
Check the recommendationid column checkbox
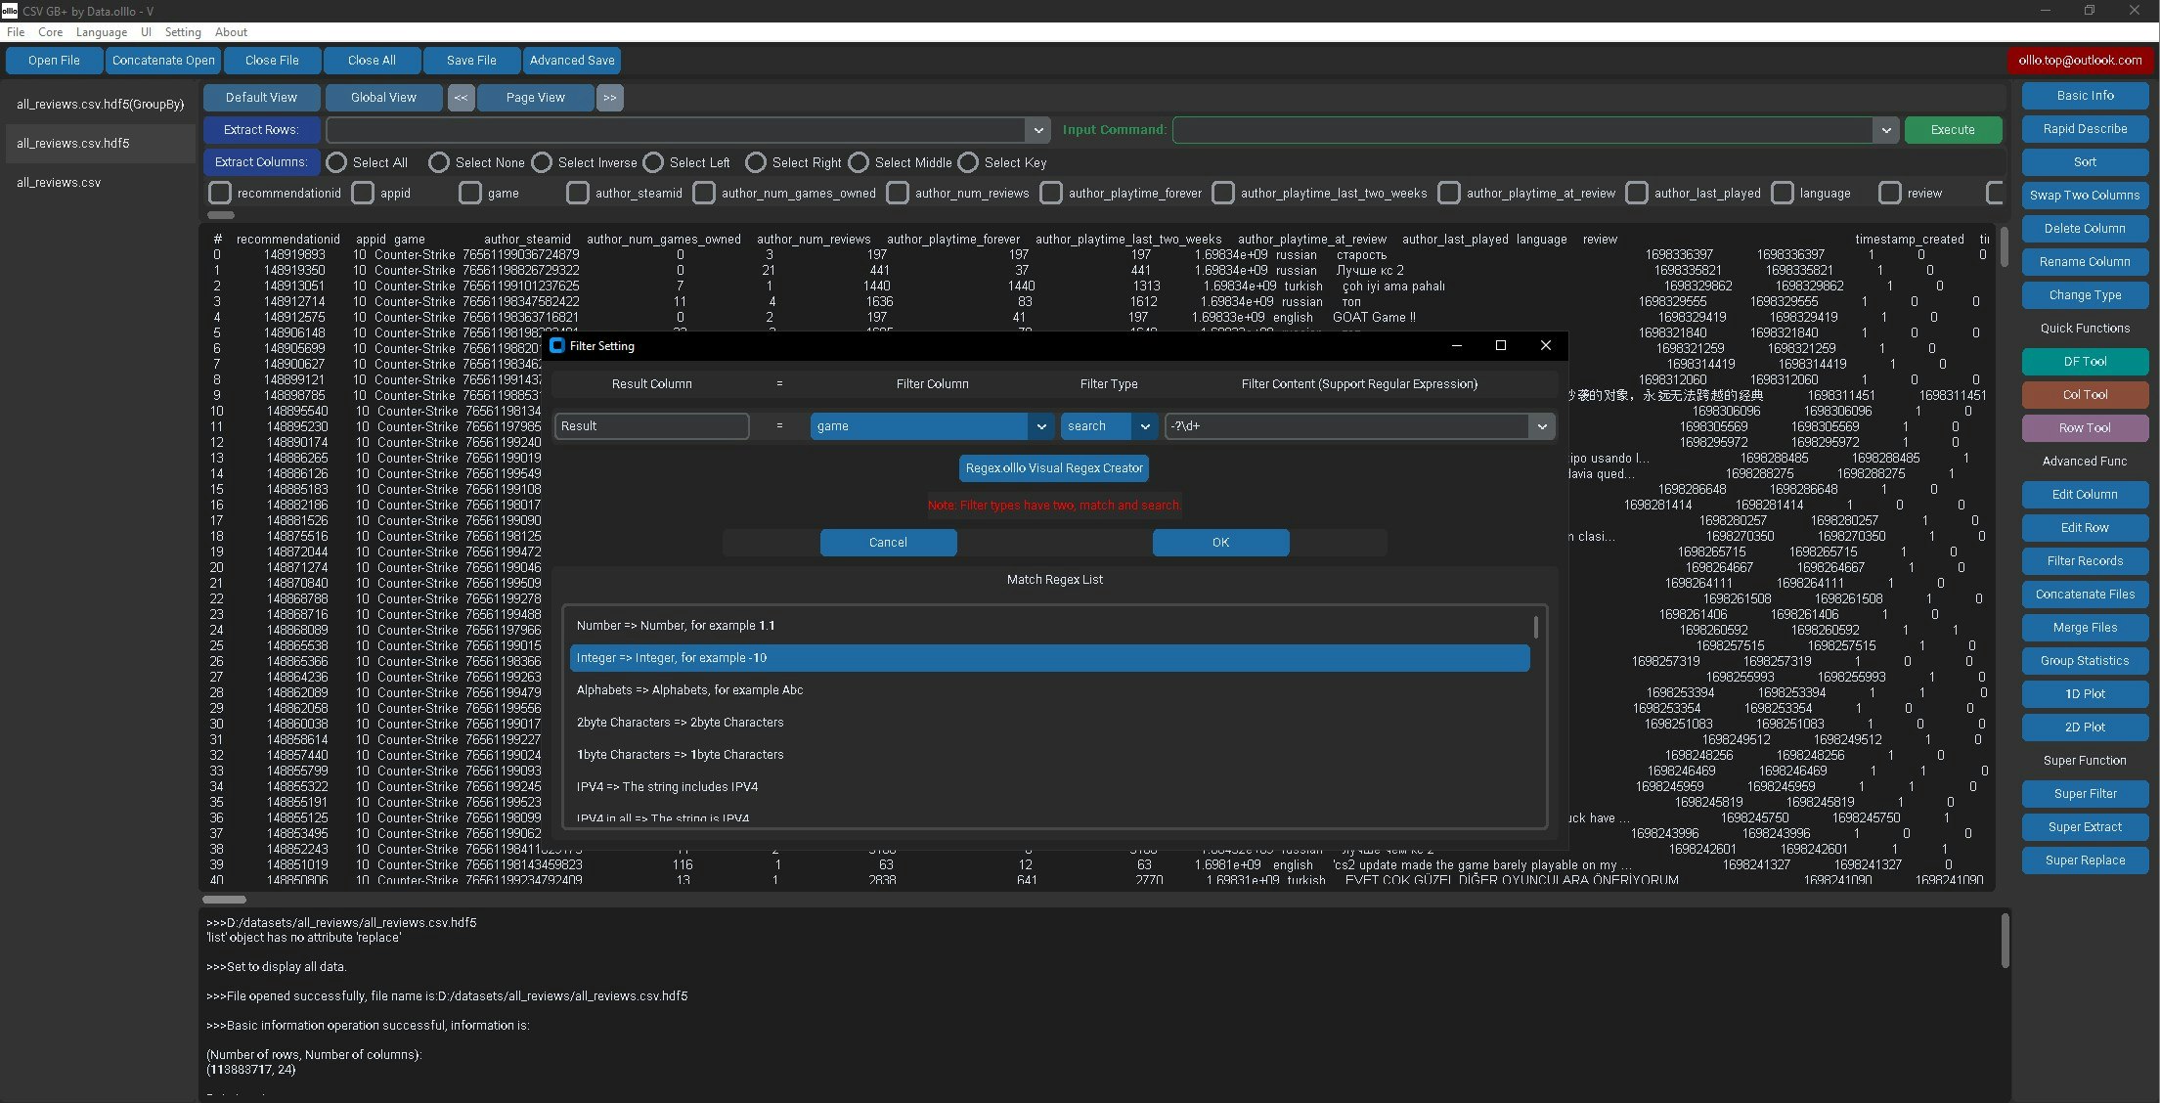221,193
